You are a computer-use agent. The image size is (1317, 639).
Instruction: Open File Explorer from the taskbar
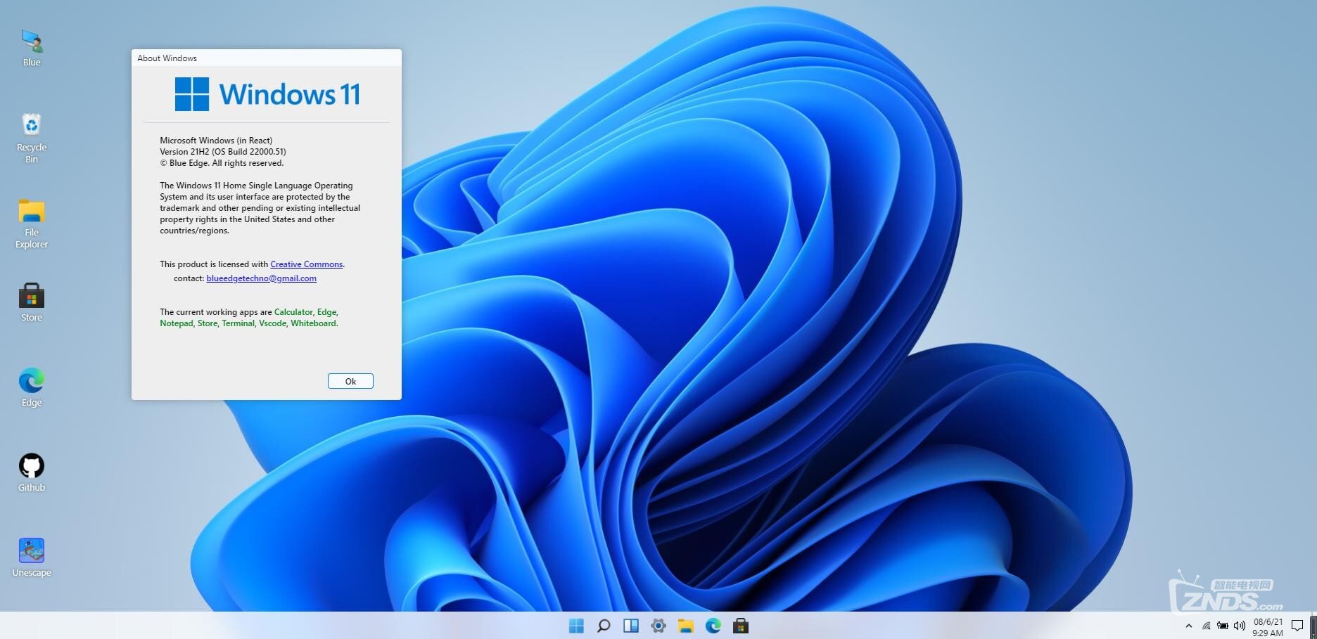click(x=686, y=626)
